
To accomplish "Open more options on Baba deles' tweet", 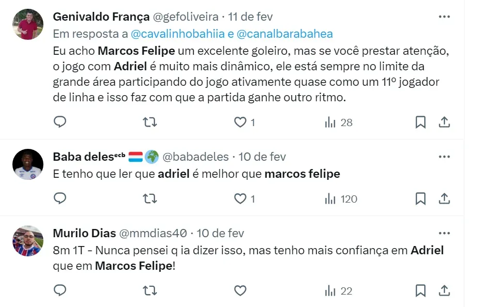I will 444,157.
